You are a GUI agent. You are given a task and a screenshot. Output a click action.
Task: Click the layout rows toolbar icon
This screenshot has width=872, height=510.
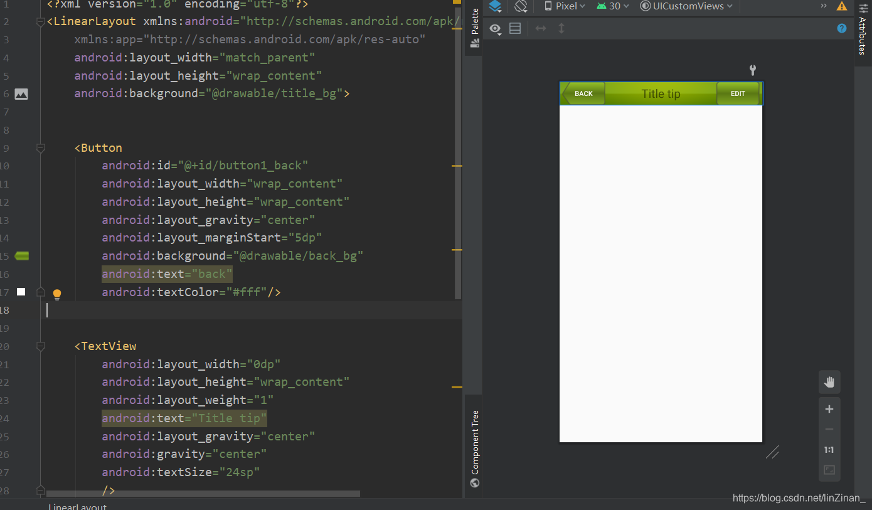(x=515, y=28)
